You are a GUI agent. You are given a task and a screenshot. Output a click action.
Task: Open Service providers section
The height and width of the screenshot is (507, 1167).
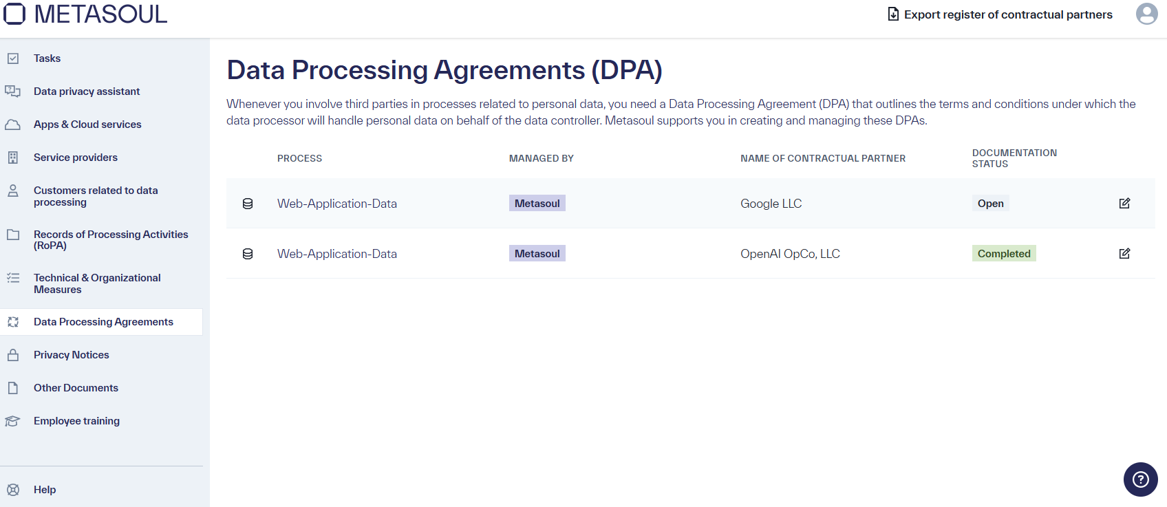tap(74, 157)
